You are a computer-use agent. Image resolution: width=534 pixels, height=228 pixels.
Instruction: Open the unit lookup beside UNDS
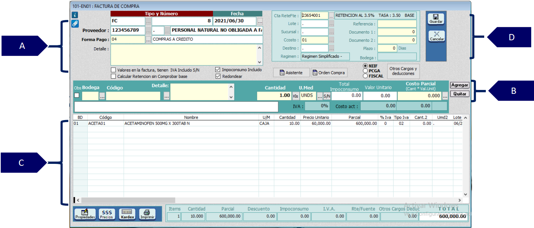(x=320, y=96)
